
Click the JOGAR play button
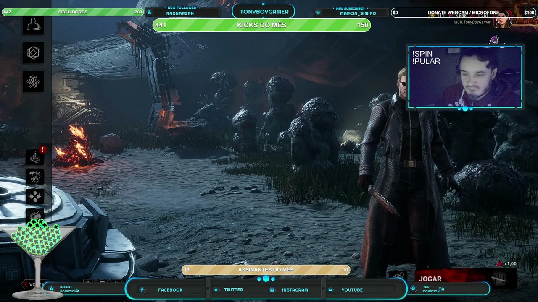tap(466, 279)
